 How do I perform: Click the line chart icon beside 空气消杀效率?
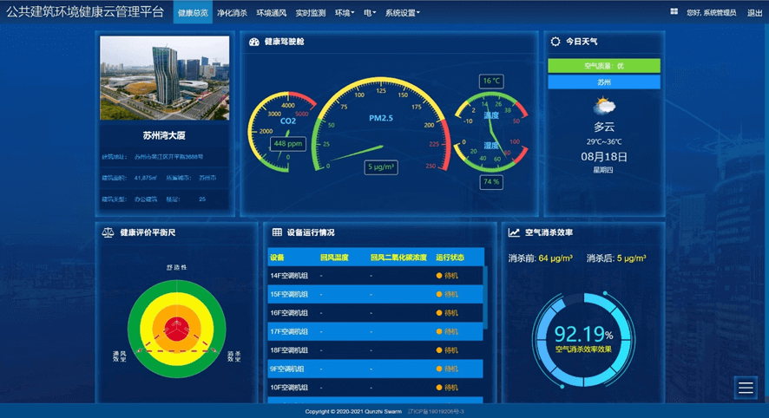point(514,232)
